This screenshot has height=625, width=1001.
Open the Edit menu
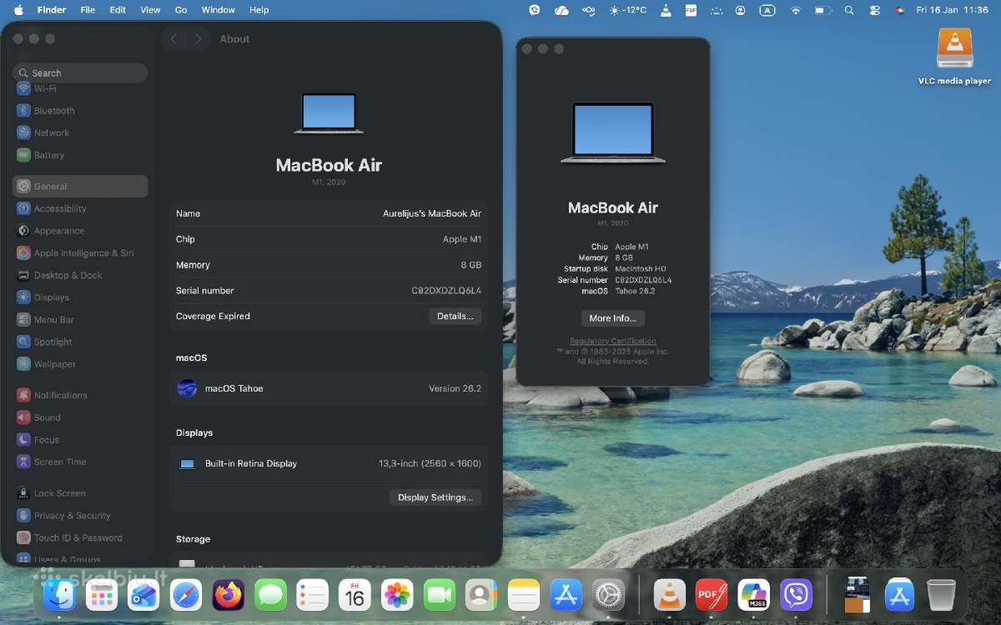pos(118,10)
